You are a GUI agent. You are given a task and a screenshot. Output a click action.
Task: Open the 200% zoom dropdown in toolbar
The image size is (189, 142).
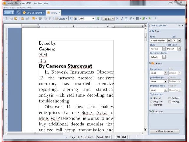click(x=93, y=19)
